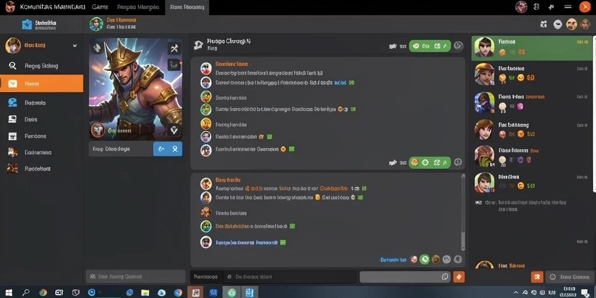Click the orange send button beside the grey field
This screenshot has width=596, height=298.
click(459, 276)
